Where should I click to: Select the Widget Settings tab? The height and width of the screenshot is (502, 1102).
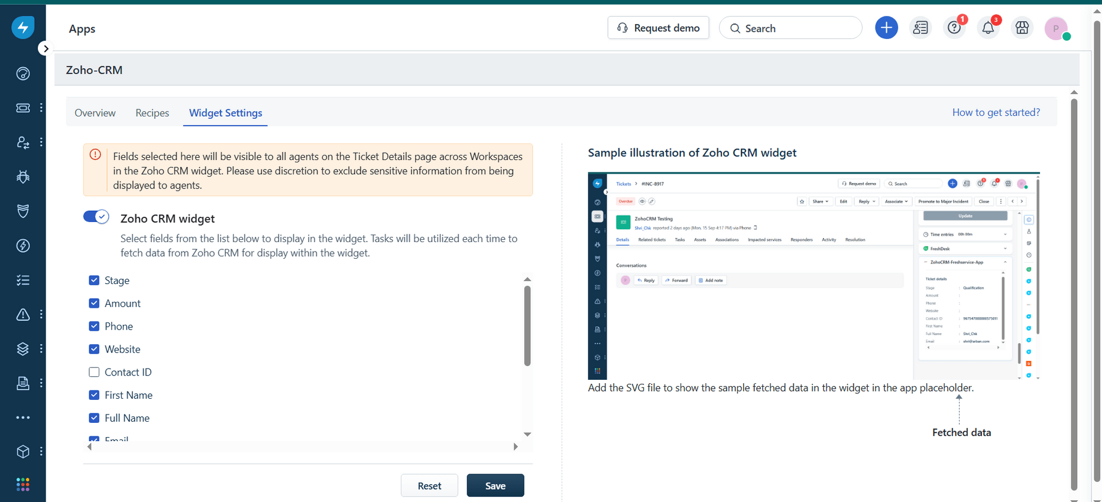pos(225,113)
